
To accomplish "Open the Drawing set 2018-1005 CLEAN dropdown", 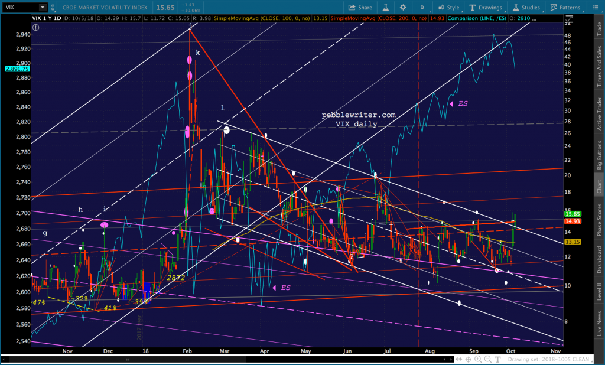I will pyautogui.click(x=551, y=359).
